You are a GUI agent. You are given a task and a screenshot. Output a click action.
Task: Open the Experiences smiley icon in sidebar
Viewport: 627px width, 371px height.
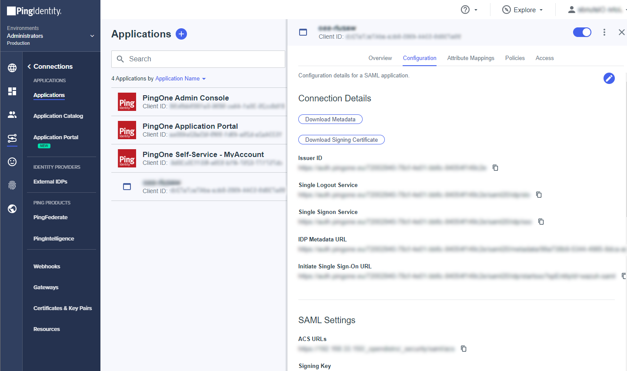click(x=12, y=162)
